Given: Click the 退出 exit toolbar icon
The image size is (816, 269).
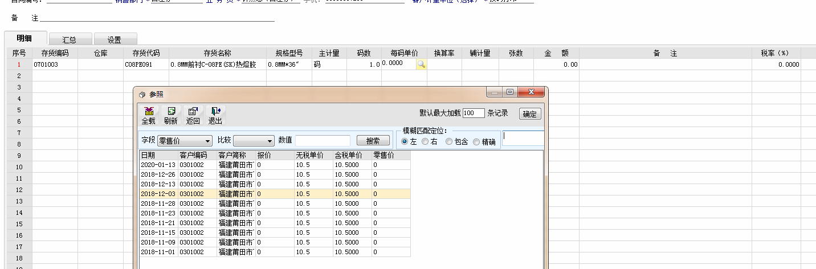Looking at the screenshot, I should pos(215,116).
